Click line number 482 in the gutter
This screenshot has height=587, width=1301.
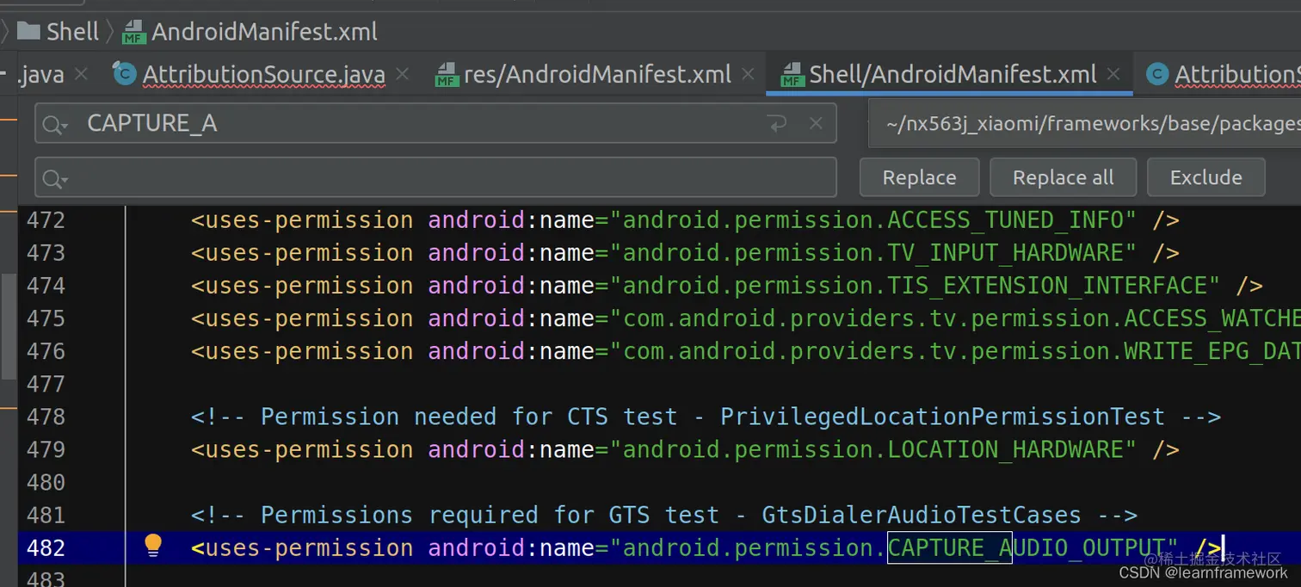[x=46, y=548]
